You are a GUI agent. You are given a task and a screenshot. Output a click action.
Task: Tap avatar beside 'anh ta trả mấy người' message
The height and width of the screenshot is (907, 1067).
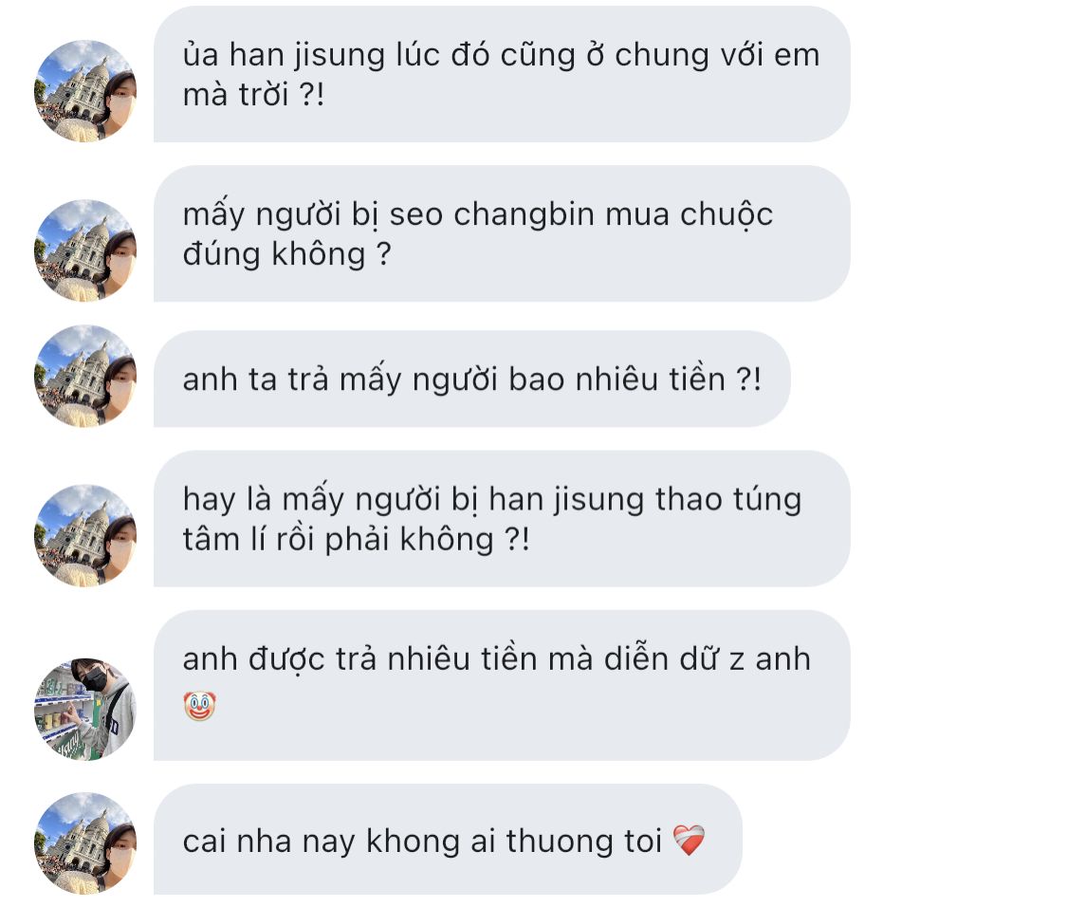[85, 376]
